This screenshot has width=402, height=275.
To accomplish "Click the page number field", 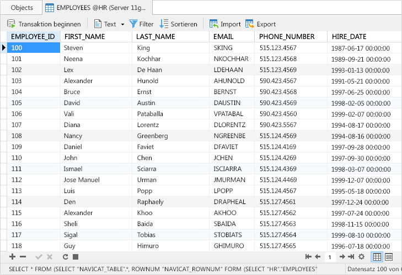I will click(330, 257).
